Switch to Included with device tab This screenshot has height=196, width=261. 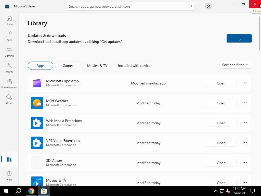coord(134,66)
